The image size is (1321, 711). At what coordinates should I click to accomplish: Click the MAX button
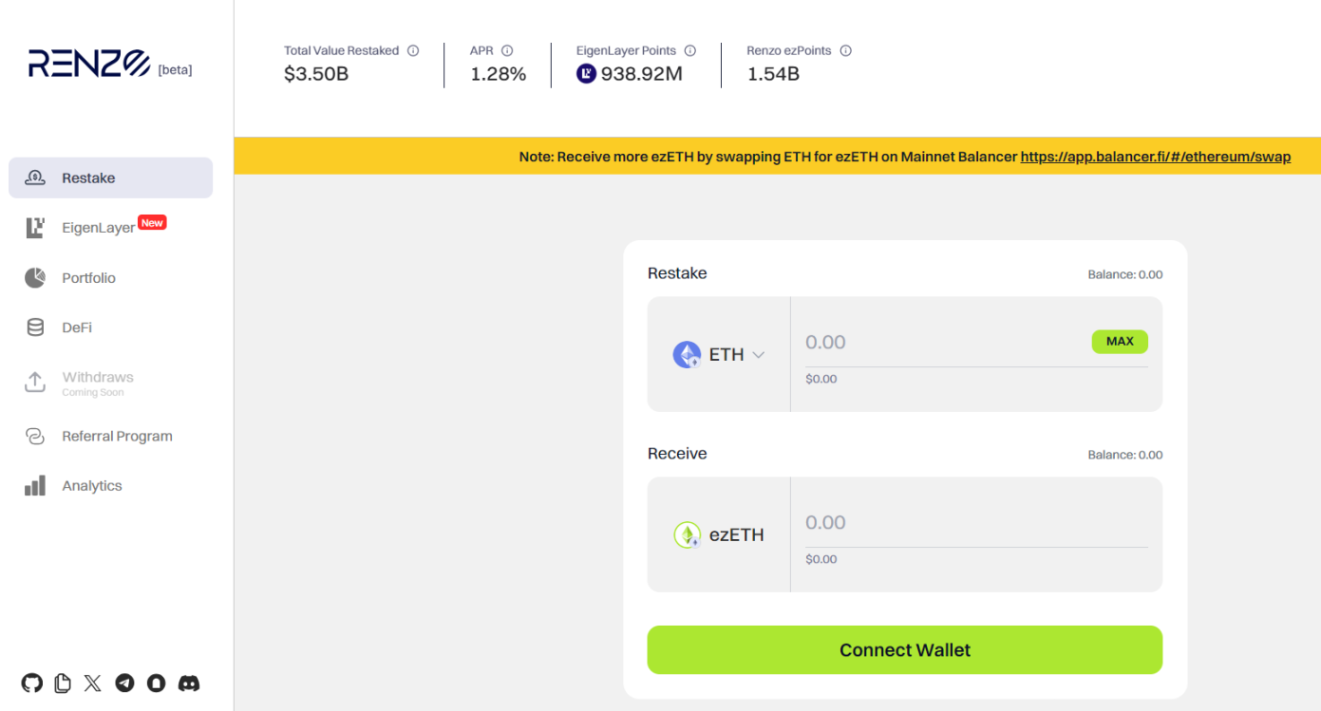[1120, 342]
